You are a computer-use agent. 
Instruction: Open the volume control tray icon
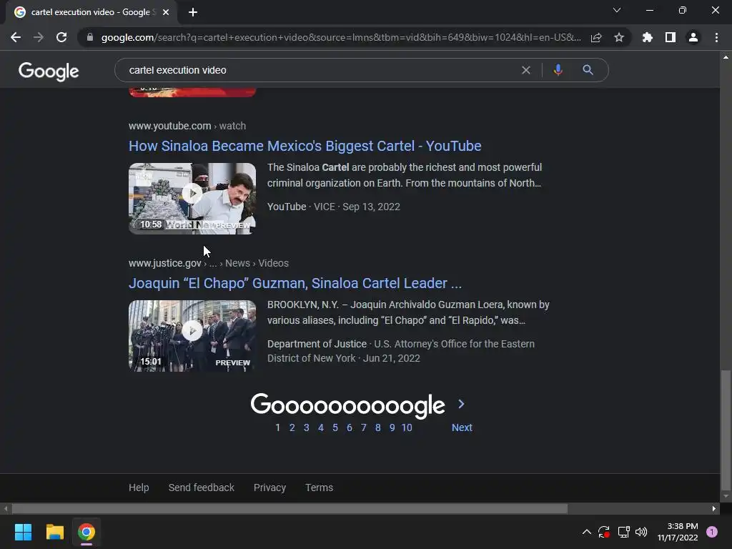tap(641, 532)
